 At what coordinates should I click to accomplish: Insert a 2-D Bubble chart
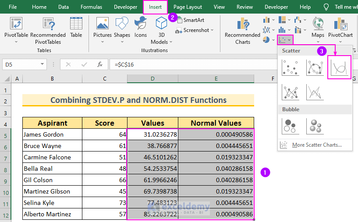290,126
